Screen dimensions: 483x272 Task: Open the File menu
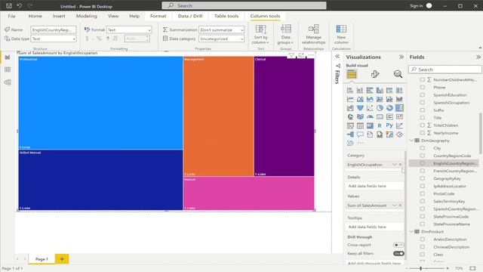pyautogui.click(x=12, y=16)
